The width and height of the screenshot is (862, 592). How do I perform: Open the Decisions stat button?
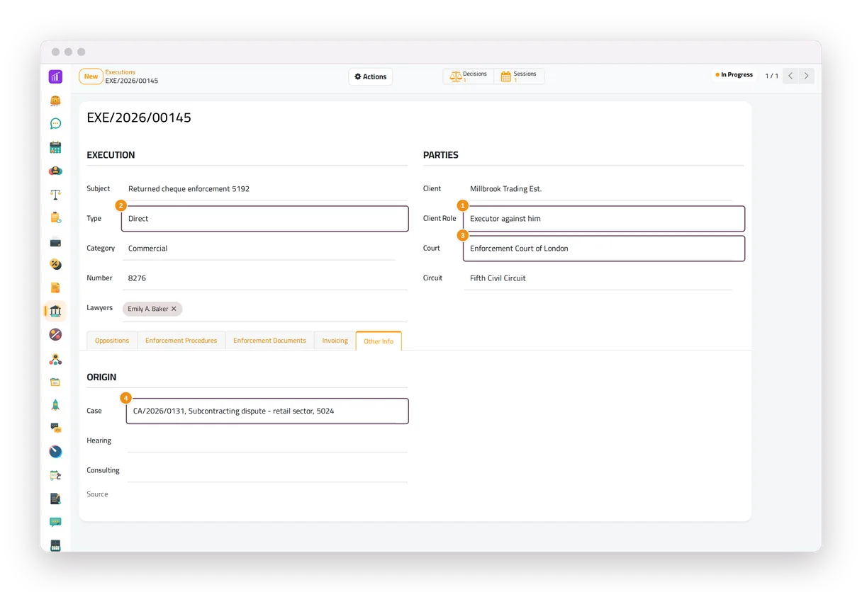[x=469, y=76]
